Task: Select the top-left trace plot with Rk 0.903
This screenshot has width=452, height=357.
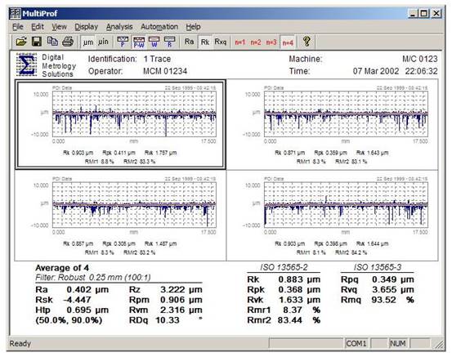Action: coord(120,124)
